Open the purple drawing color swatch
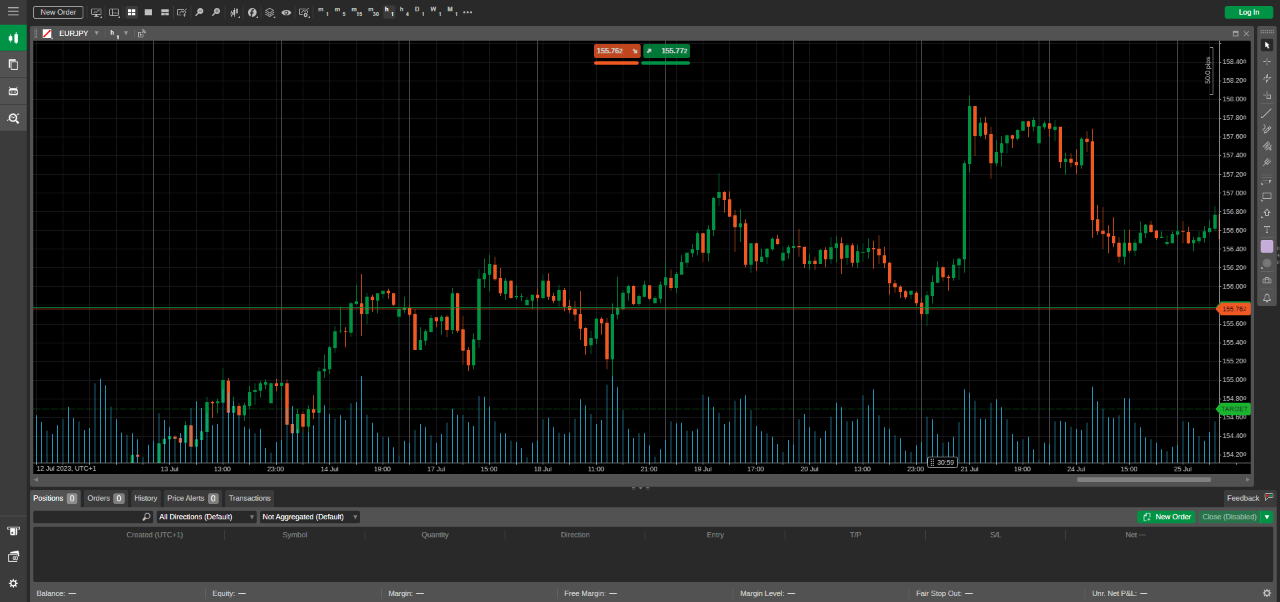This screenshot has height=602, width=1280. click(x=1267, y=247)
